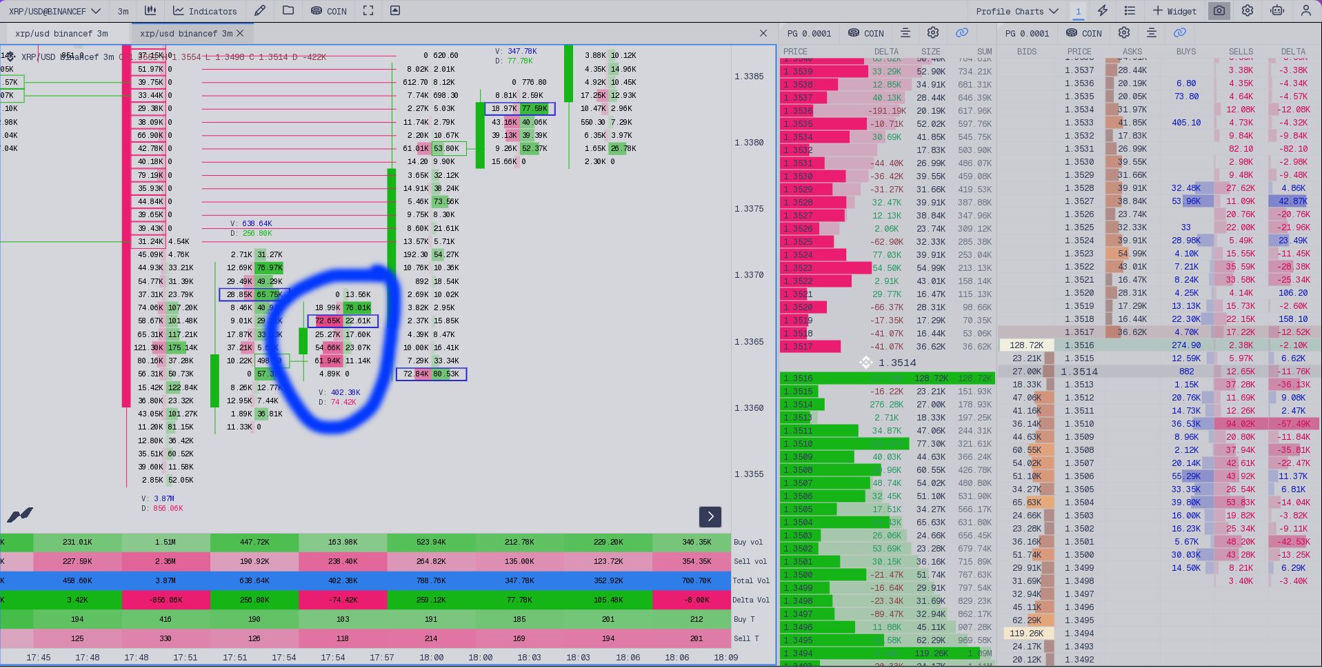
Task: Enter fullscreen chart mode
Action: coord(368,11)
